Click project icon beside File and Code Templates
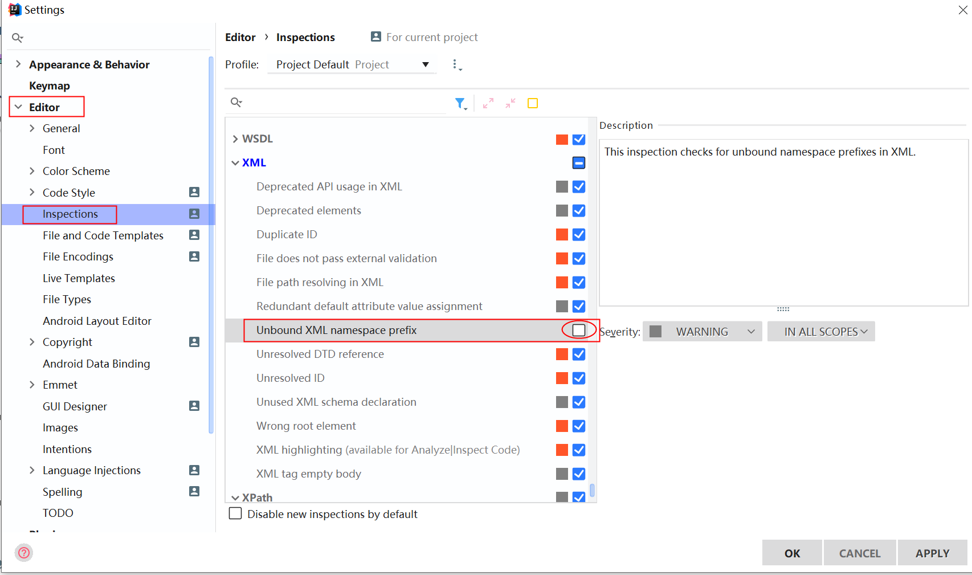The width and height of the screenshot is (972, 575). click(x=194, y=235)
